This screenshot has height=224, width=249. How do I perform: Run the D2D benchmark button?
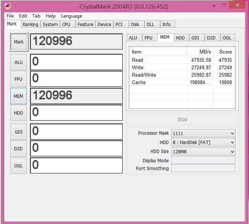19,148
